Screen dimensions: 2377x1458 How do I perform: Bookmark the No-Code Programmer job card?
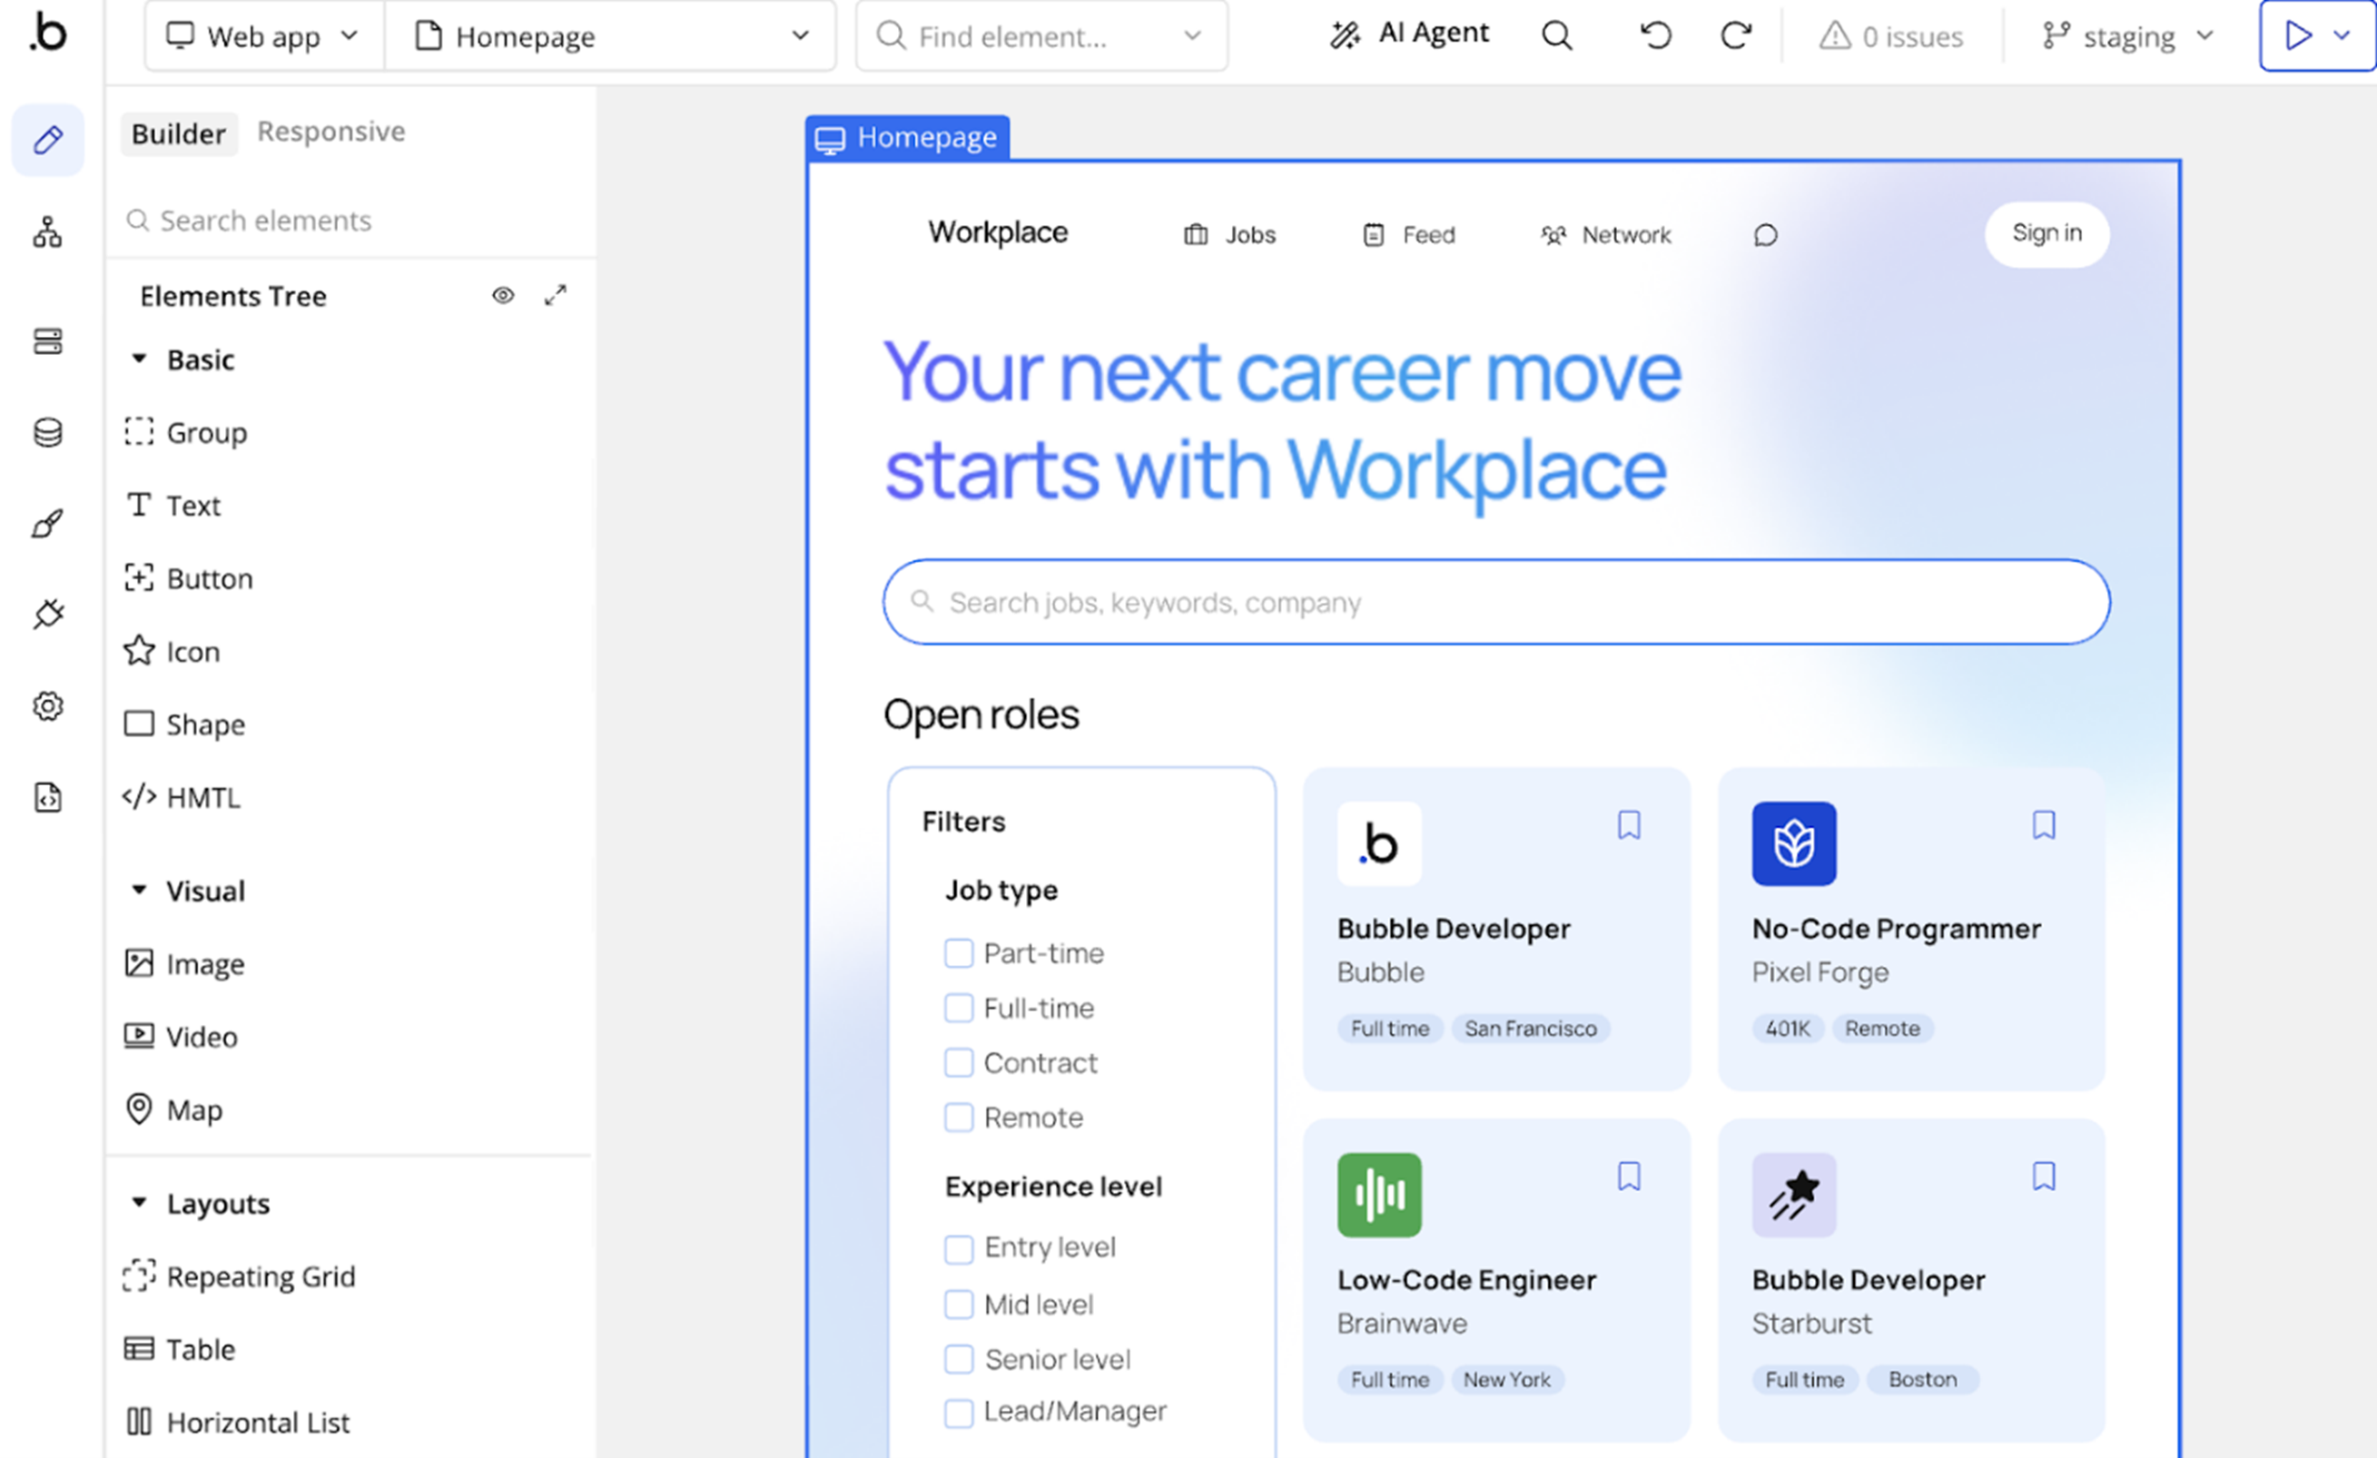point(2043,825)
